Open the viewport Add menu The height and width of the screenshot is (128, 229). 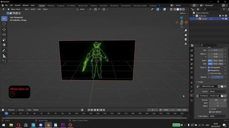(x=39, y=9)
